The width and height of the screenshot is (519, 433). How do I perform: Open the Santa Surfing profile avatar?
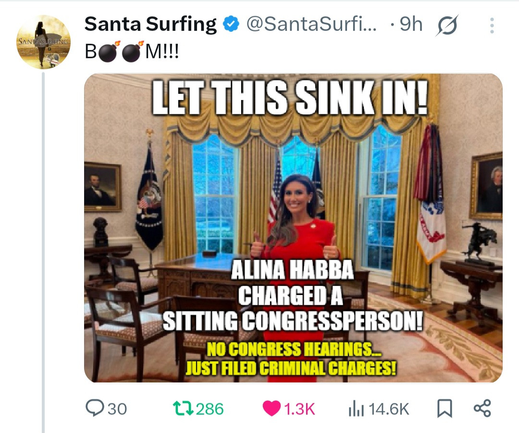pyautogui.click(x=44, y=42)
